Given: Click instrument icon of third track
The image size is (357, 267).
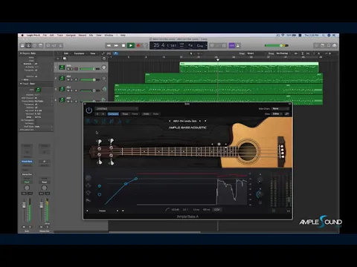Looking at the screenshot, I should [62, 89].
